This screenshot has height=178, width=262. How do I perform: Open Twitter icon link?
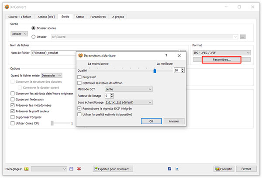click(x=177, y=169)
